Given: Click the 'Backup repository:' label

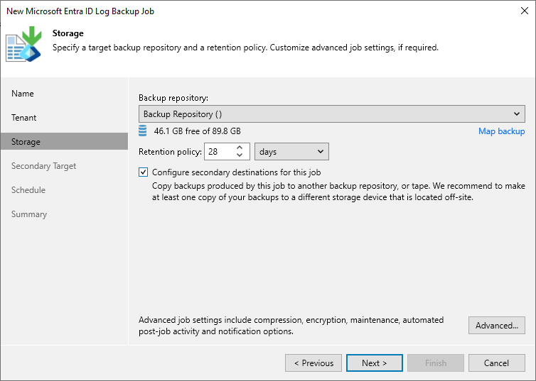Looking at the screenshot, I should pyautogui.click(x=173, y=98).
